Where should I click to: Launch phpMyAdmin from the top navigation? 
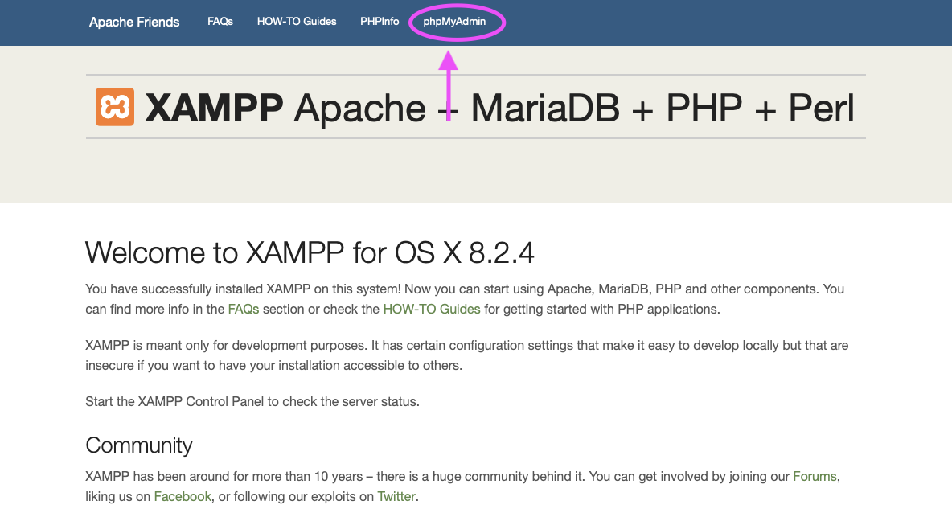(455, 22)
